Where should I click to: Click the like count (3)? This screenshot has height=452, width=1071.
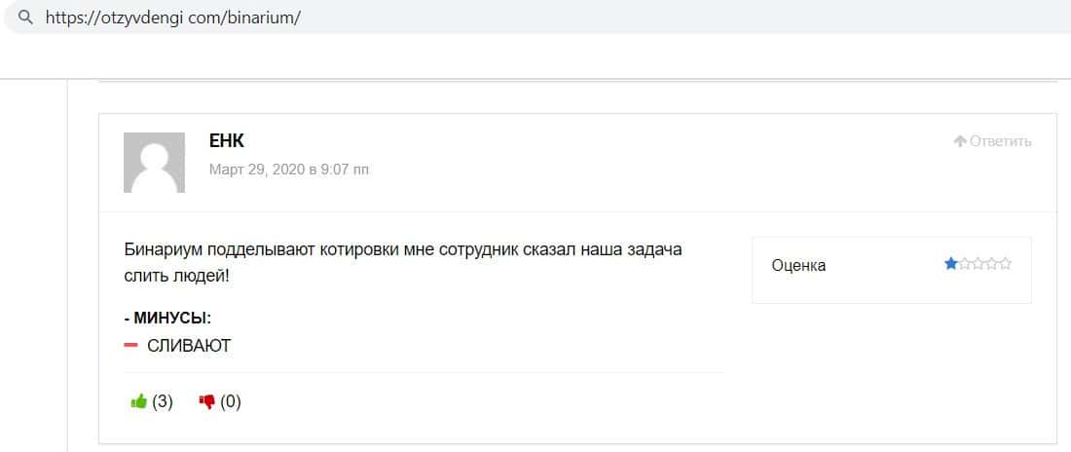[x=163, y=401]
